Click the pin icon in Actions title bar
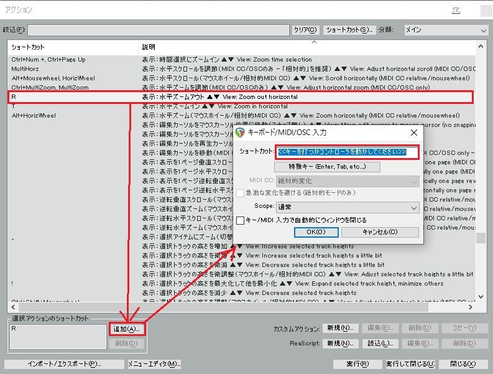Image resolution: width=493 pixels, height=374 pixels. tap(456, 11)
